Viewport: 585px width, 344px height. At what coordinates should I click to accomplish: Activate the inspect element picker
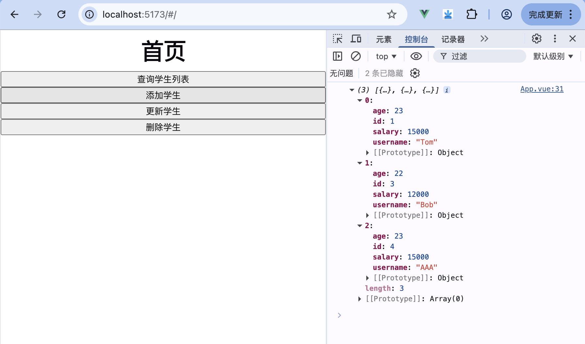338,39
